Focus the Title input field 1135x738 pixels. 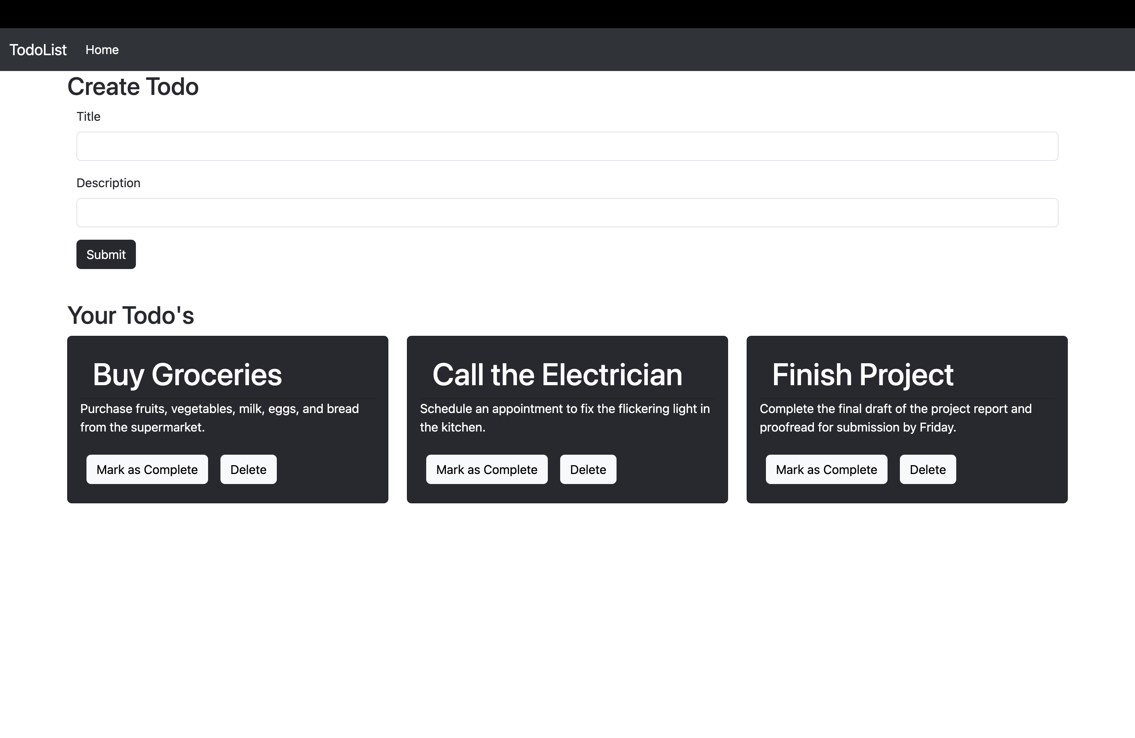[x=567, y=146]
